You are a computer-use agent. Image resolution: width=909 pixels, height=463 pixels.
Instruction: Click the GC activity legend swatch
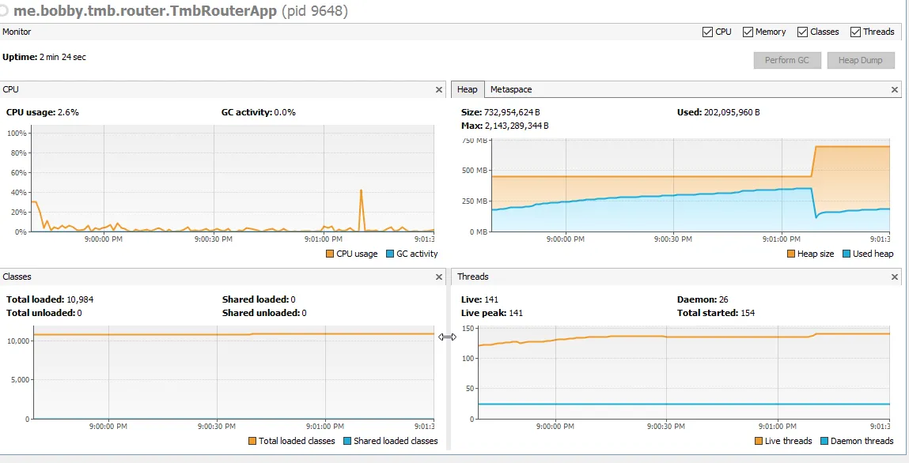[391, 254]
